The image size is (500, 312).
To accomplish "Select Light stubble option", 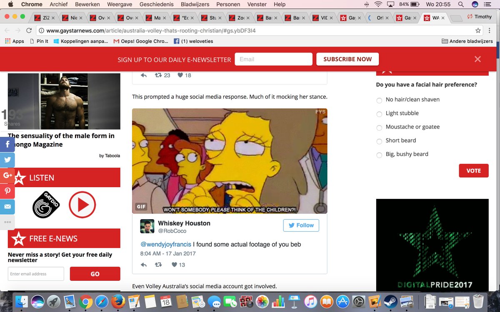I will [x=379, y=114].
